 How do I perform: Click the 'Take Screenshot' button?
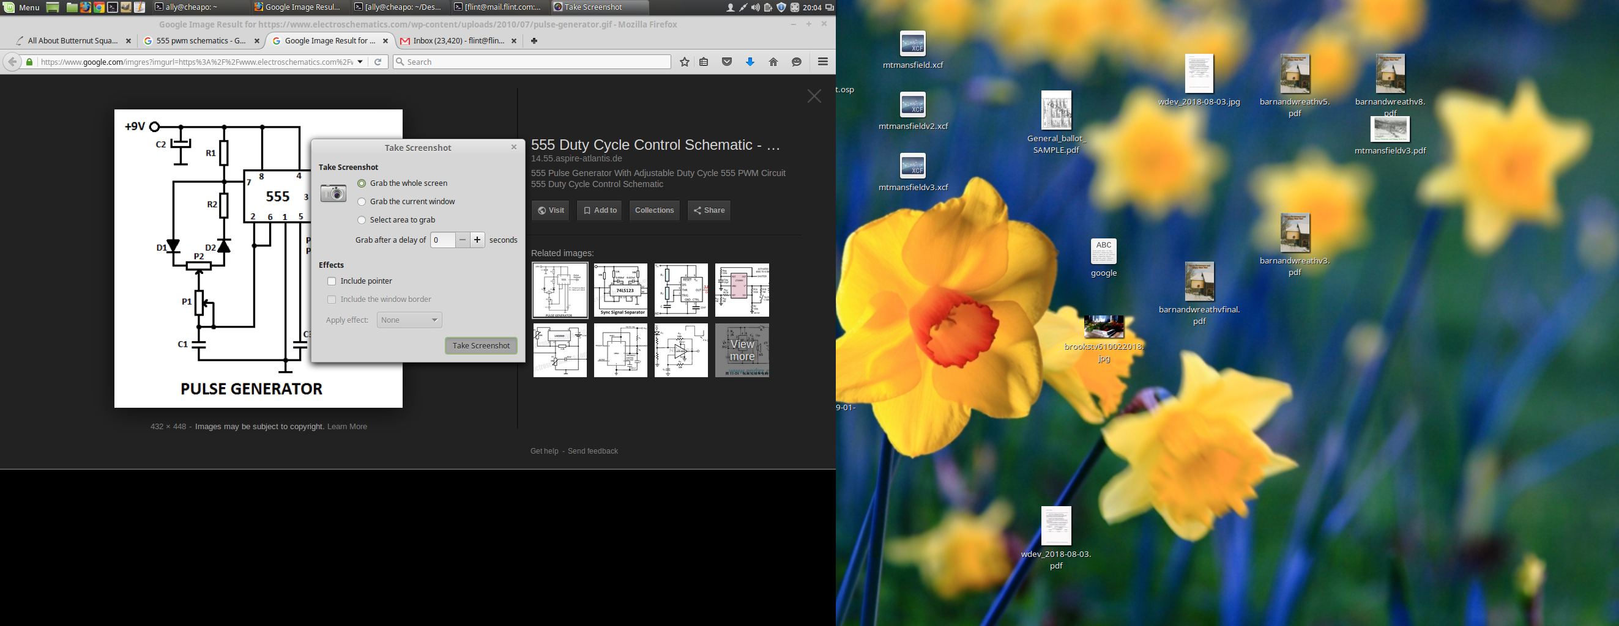(x=481, y=345)
